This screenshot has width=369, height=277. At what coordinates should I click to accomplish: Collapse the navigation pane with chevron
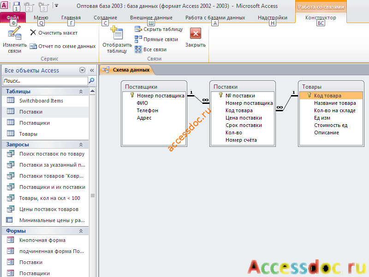tap(92, 70)
